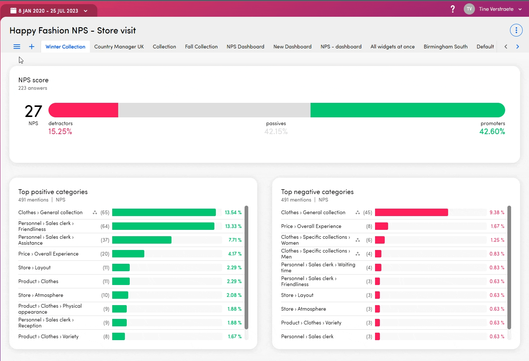Screen dimensions: 529x361
Task: Select the Birmingham South tab
Action: click(445, 47)
